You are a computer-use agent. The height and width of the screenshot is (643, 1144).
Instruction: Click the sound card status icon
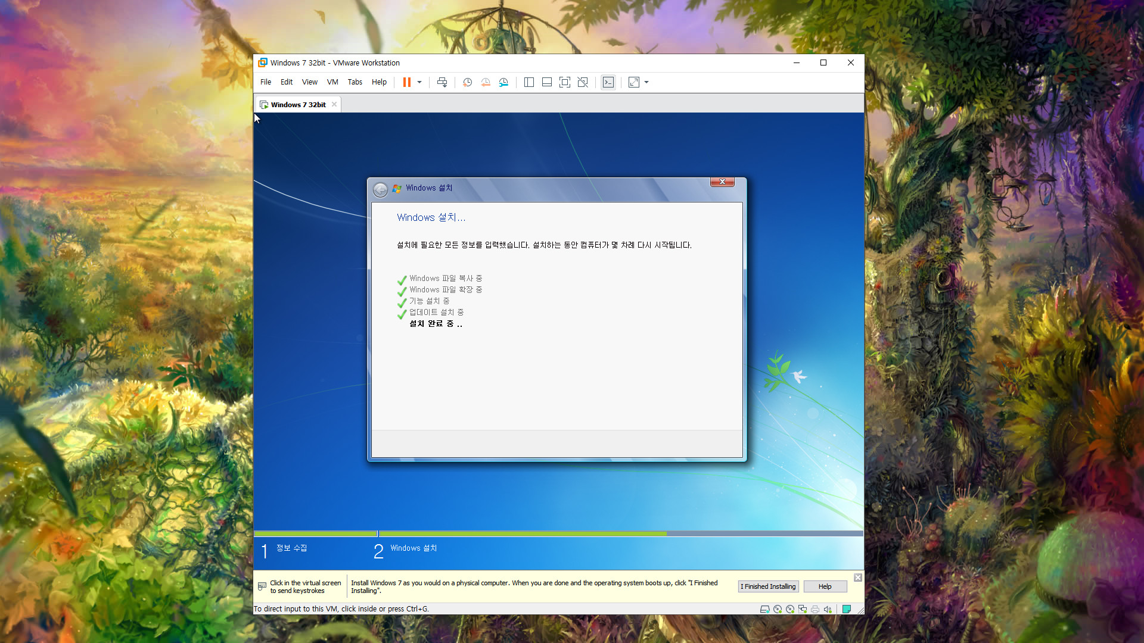click(828, 609)
